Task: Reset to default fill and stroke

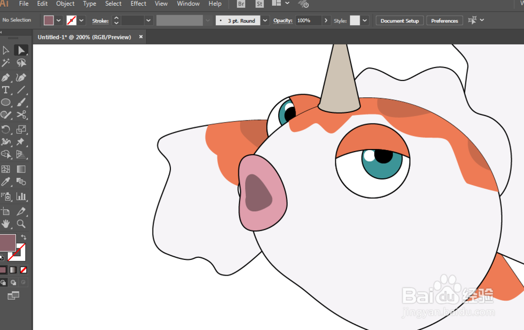Action: [x=2, y=258]
